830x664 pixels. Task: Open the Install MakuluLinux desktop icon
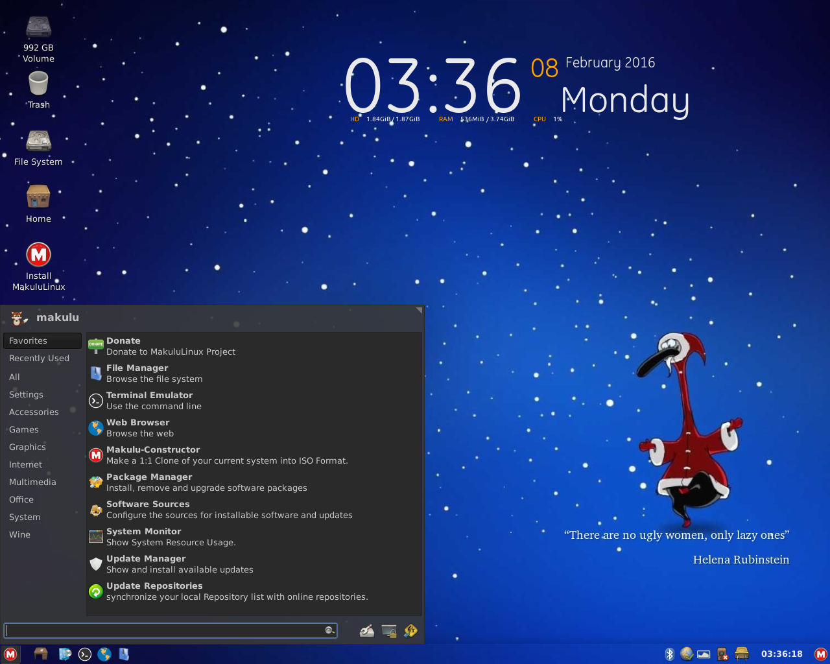click(x=39, y=267)
